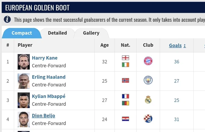
Task: Click Harry Kane's portrait thumbnail
Action: (24, 62)
